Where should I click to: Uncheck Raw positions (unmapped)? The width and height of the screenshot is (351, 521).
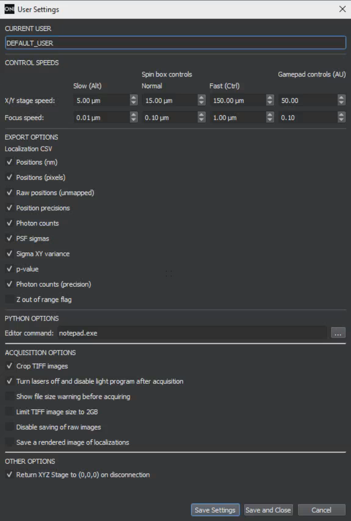pyautogui.click(x=9, y=193)
